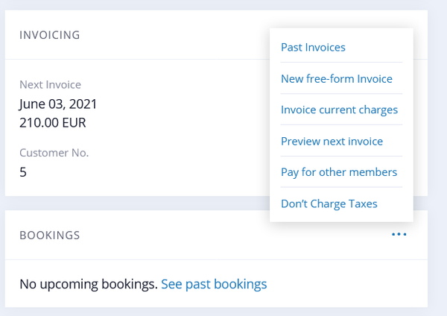Follow the See past bookings link

(x=214, y=284)
